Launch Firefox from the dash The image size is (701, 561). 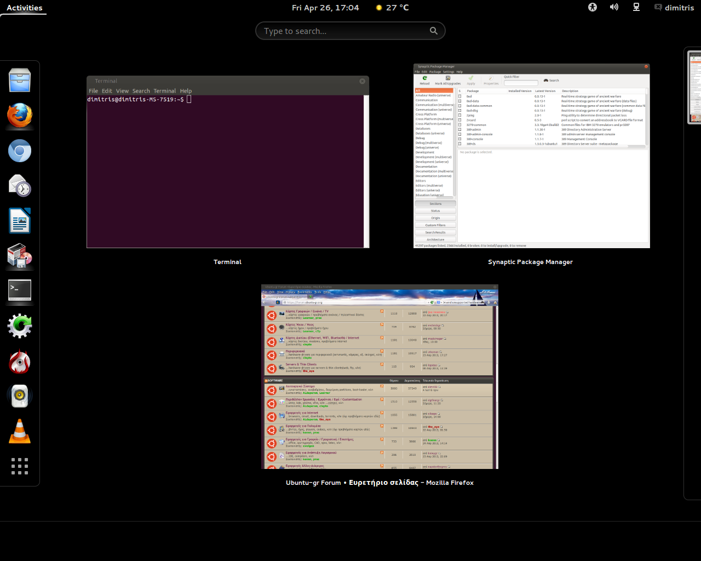[x=20, y=116]
